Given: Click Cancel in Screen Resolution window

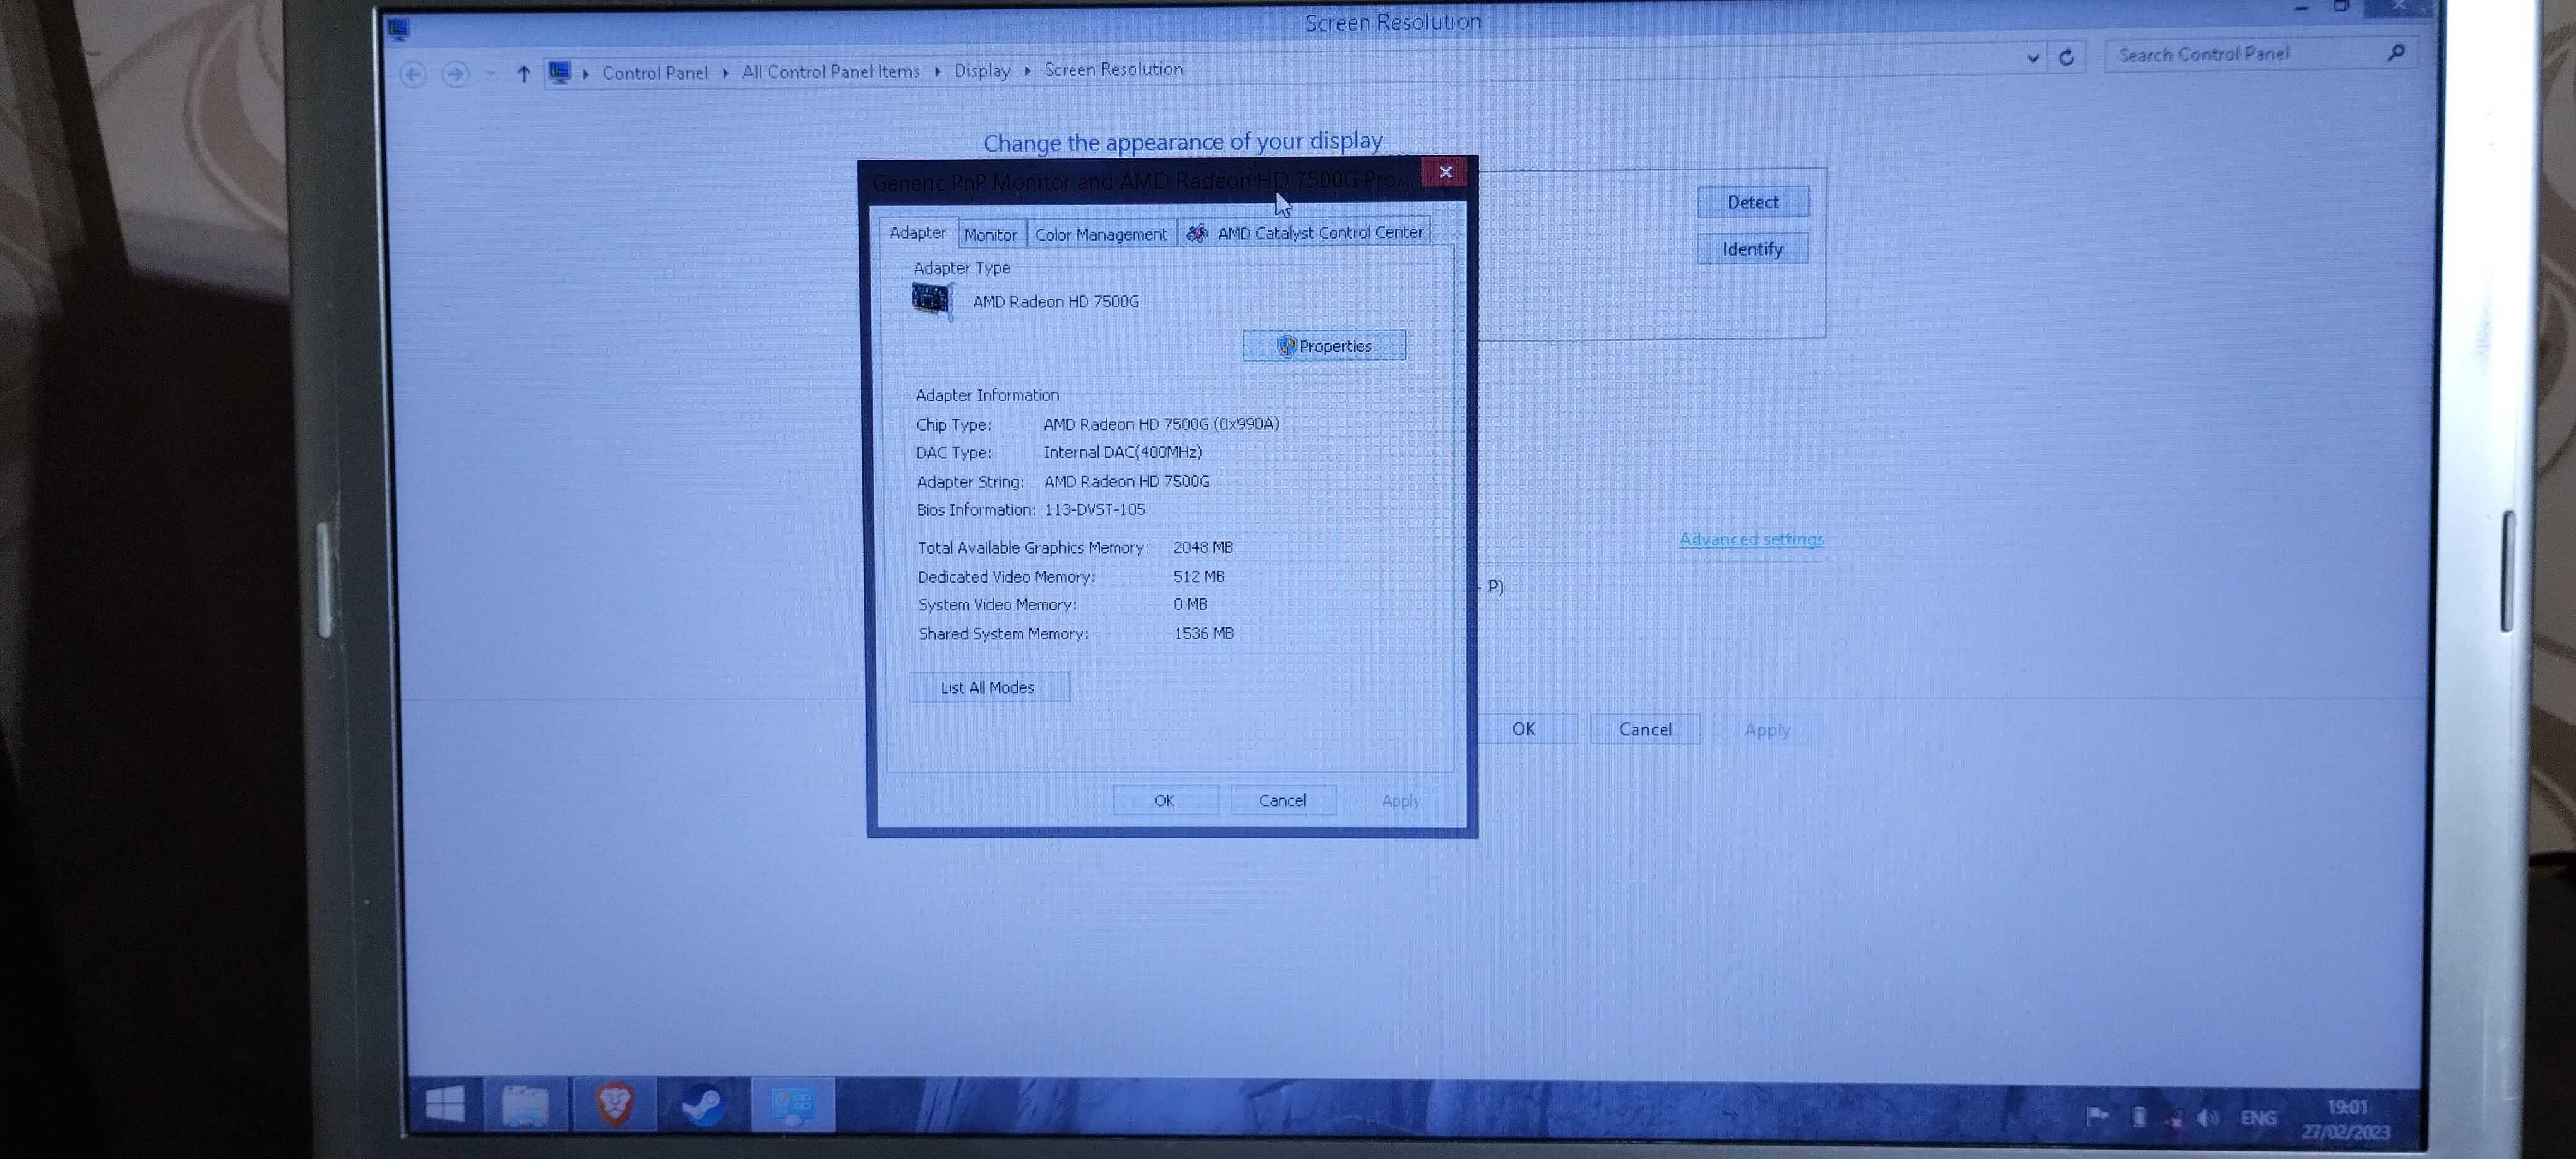Looking at the screenshot, I should point(1645,729).
